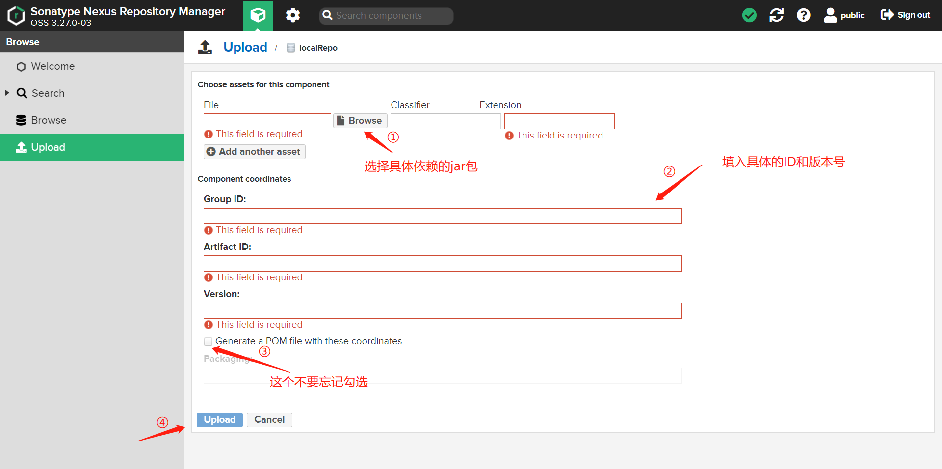This screenshot has width=942, height=469.
Task: Click the upload tray icon beside Upload title
Action: tap(205, 47)
